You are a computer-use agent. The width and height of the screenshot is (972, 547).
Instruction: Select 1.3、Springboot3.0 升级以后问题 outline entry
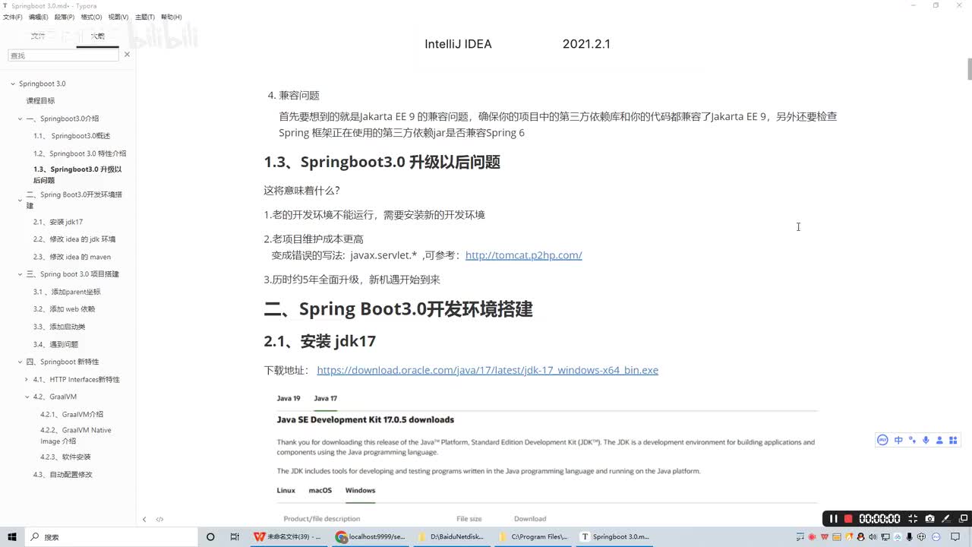tap(77, 175)
